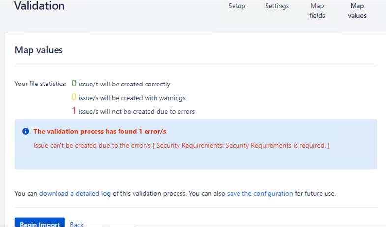Click the Security Requirements is required error message
The height and width of the screenshot is (227, 386).
pyautogui.click(x=181, y=145)
